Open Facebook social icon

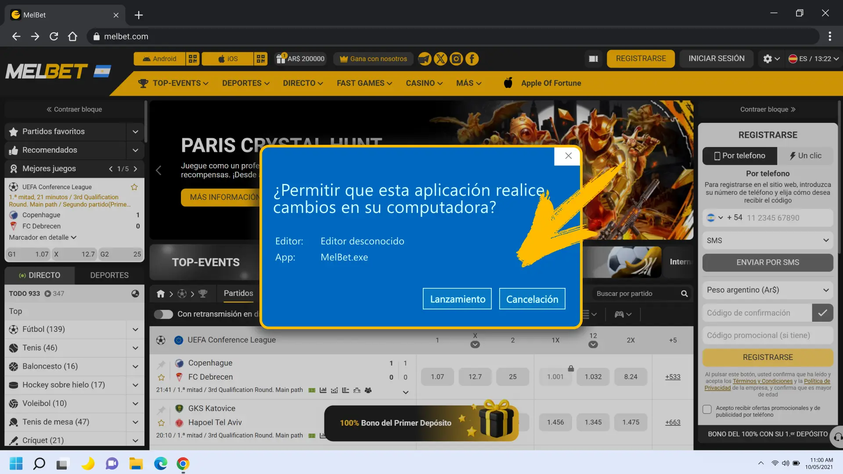point(472,59)
